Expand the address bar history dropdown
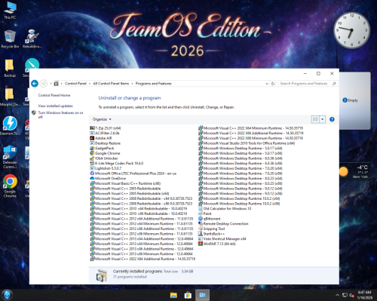Screen dimensions: 377x301 267,84
